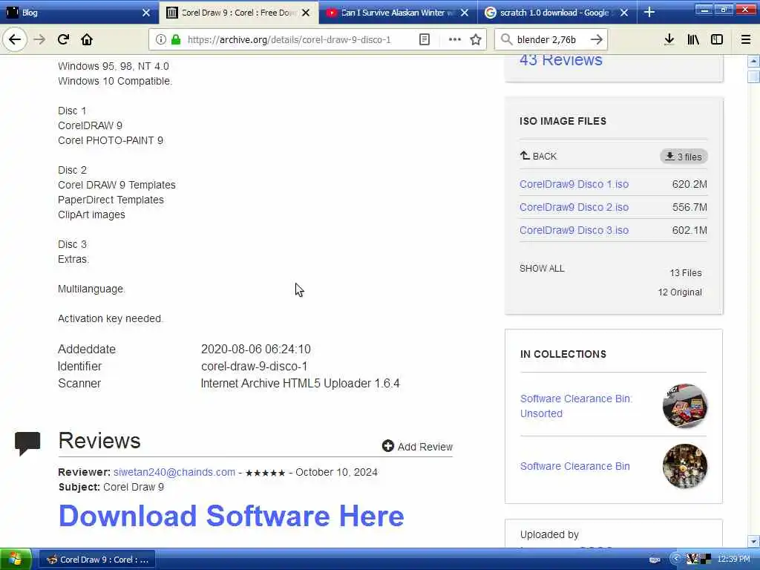760x570 pixels.
Task: Close the Corel Draw 9 tab
Action: coord(306,13)
